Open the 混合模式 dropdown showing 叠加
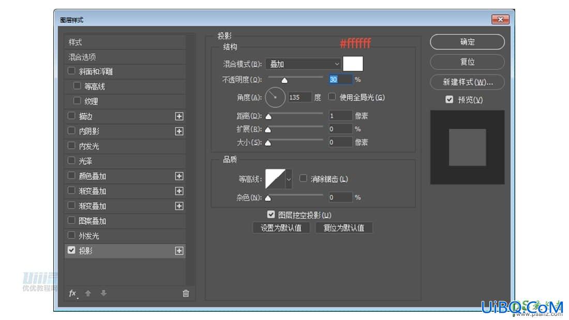 click(303, 64)
